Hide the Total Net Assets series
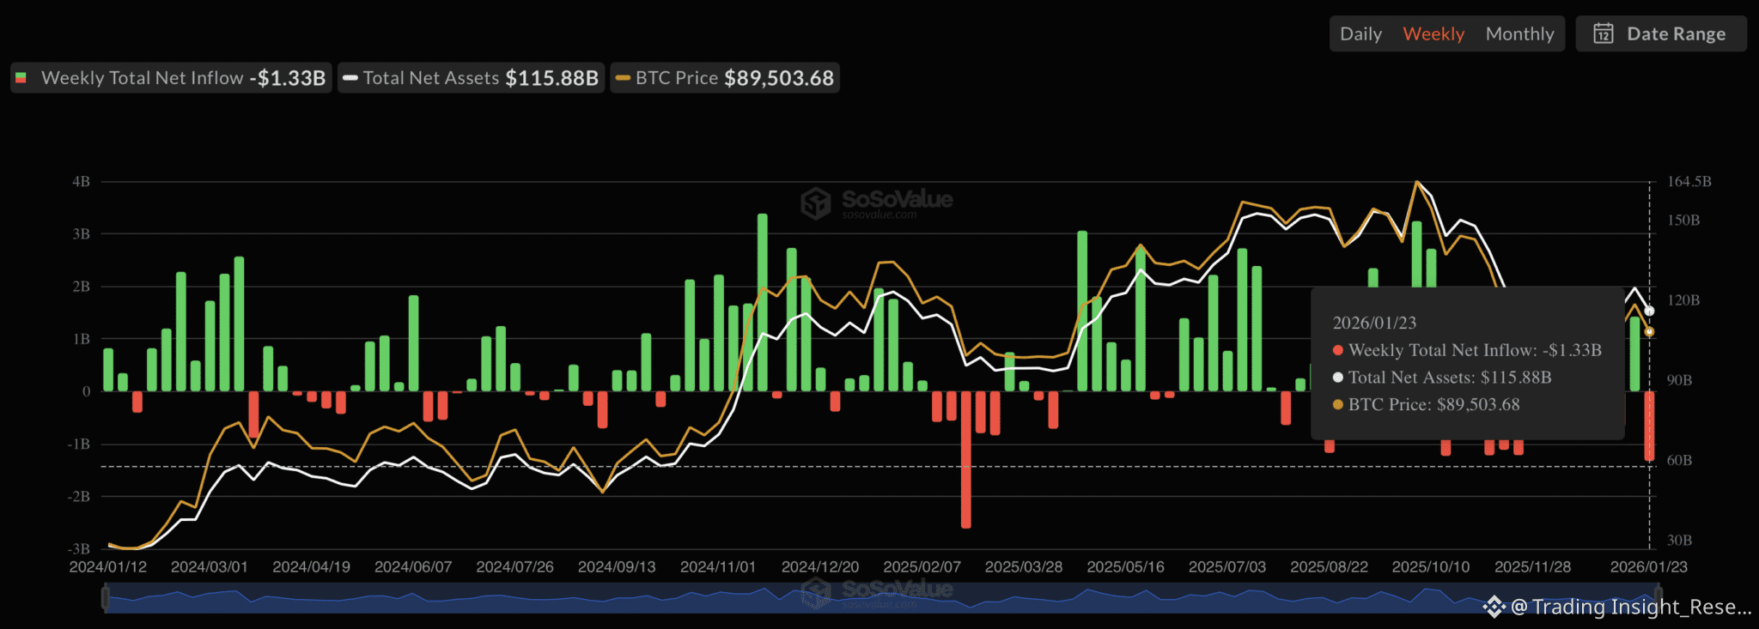The height and width of the screenshot is (629, 1759). pyautogui.click(x=472, y=78)
